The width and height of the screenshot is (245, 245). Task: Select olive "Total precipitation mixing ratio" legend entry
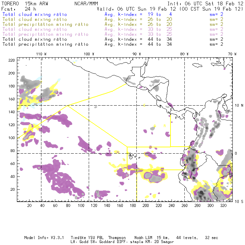click(45, 24)
